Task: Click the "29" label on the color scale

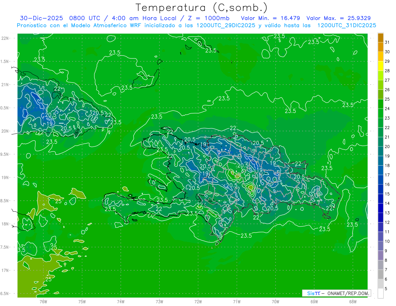Action: [387, 61]
